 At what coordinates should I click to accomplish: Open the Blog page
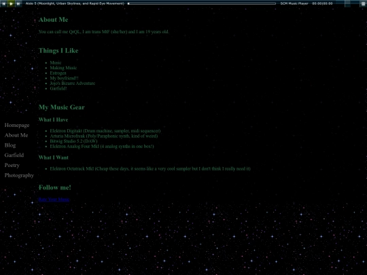pos(10,145)
